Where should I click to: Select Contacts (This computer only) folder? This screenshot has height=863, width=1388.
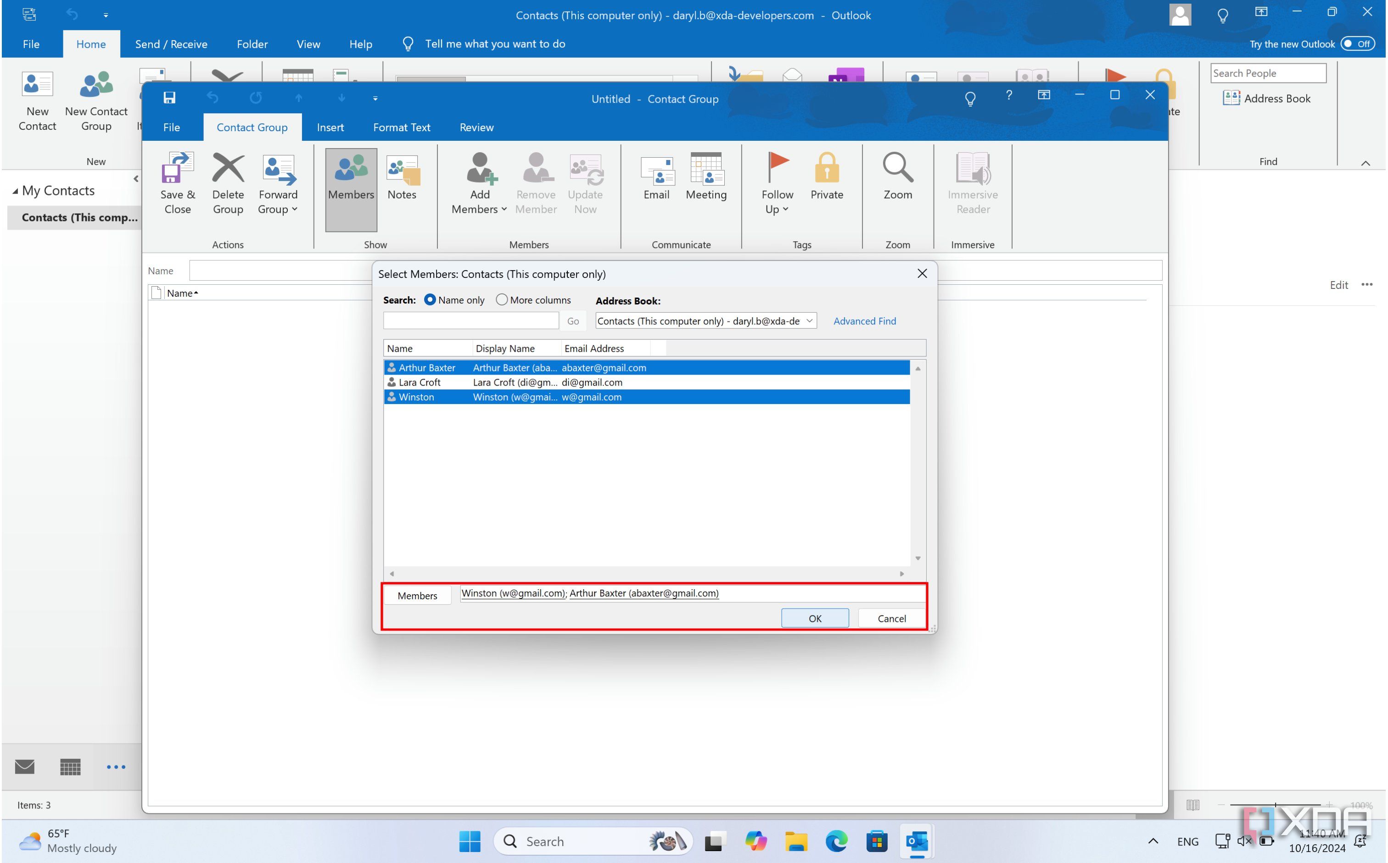coord(79,217)
